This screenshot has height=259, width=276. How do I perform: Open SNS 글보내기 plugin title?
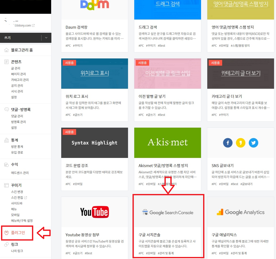pyautogui.click(x=223, y=166)
